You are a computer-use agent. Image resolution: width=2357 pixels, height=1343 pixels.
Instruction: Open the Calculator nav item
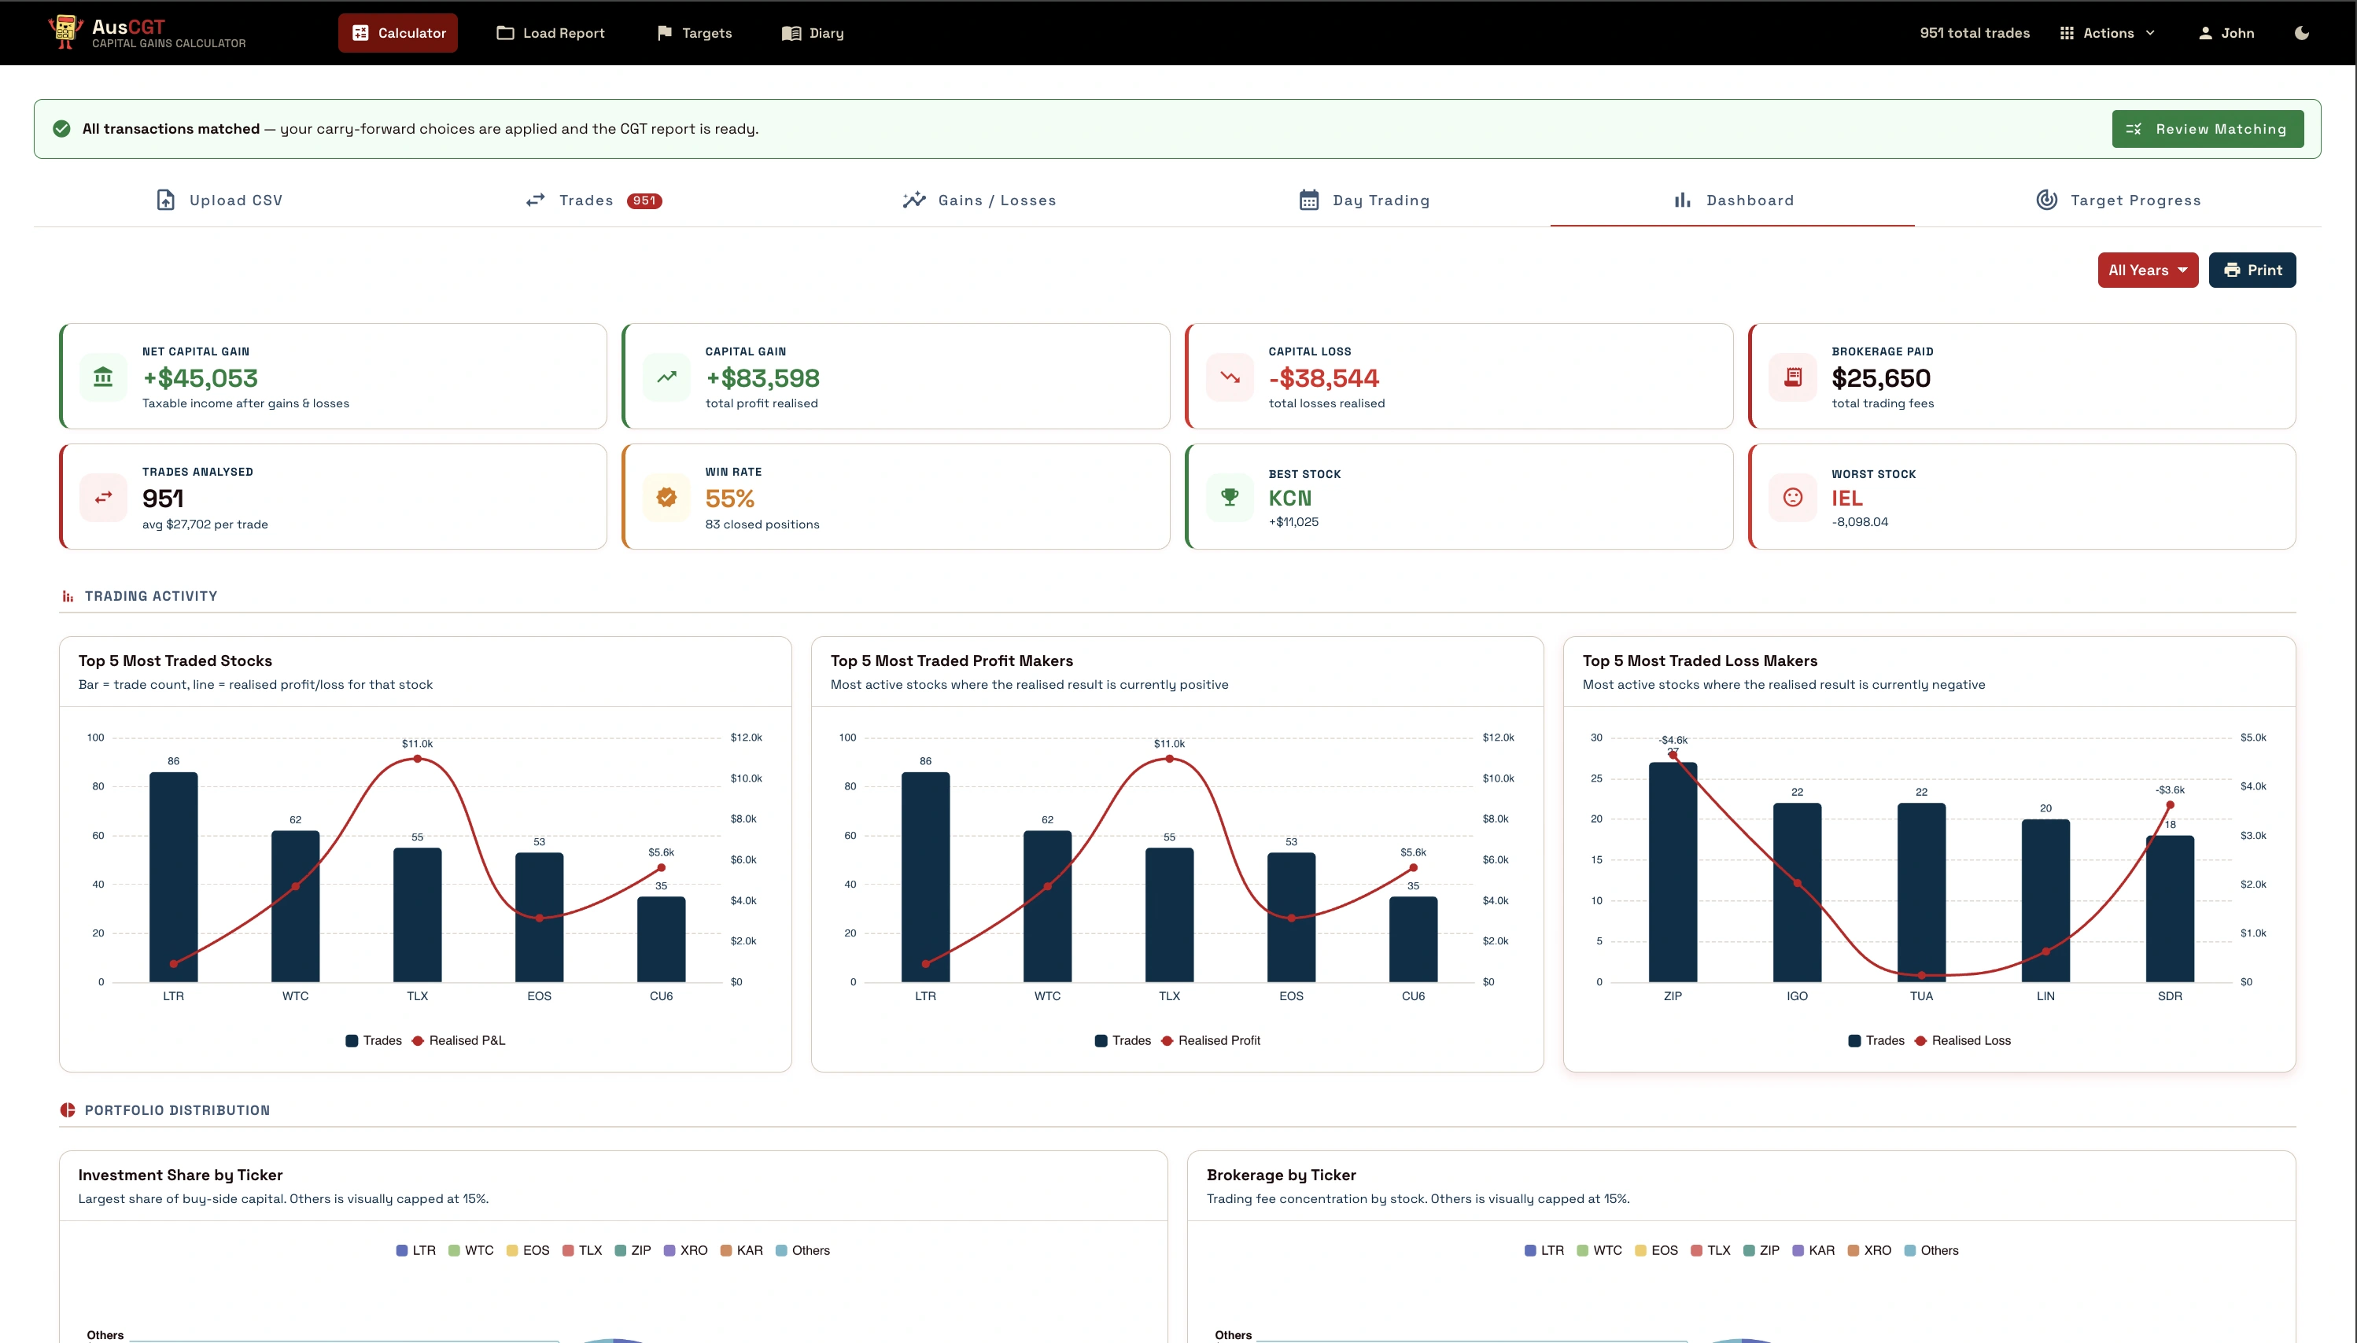(x=398, y=33)
